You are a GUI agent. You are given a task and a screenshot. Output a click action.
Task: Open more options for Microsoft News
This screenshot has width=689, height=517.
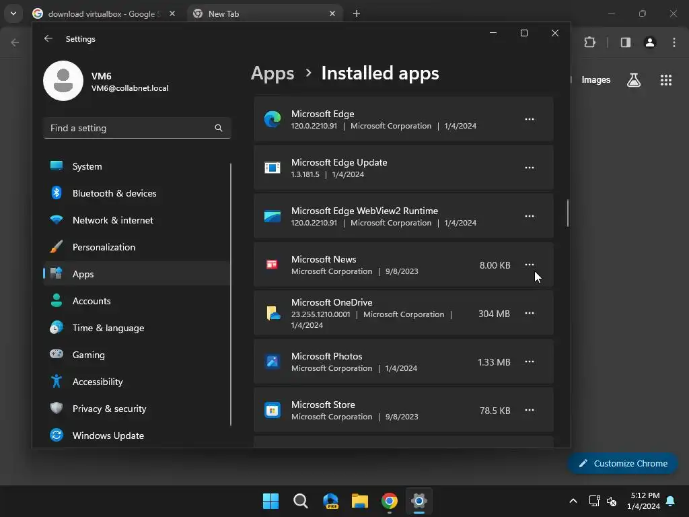[530, 265]
